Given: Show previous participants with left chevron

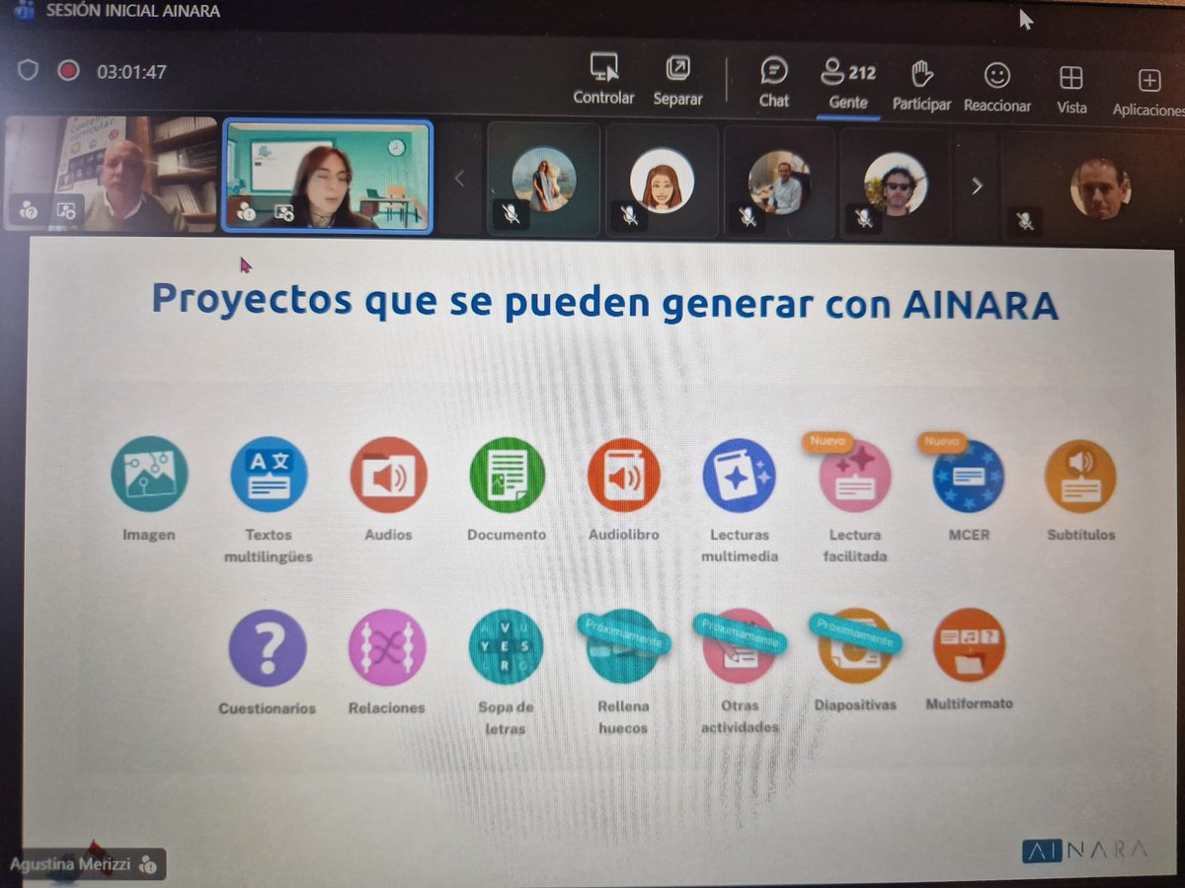Looking at the screenshot, I should [458, 180].
